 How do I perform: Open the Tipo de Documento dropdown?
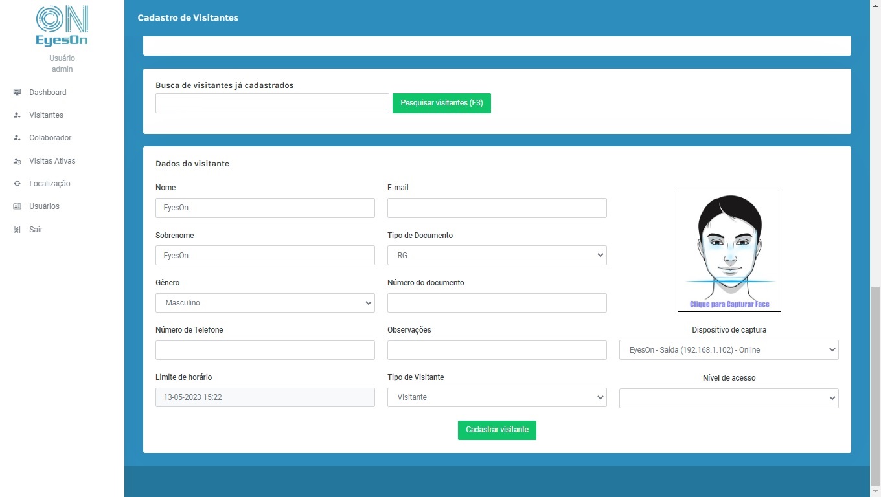497,256
